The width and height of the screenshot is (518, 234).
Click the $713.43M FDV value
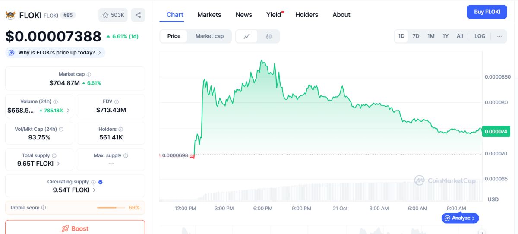pos(111,110)
